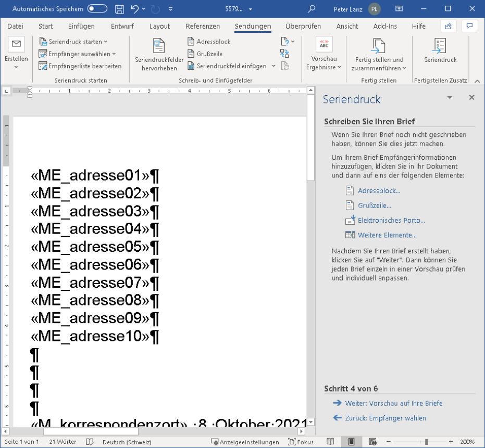This screenshot has width=485, height=448.
Task: Switch to the Ansicht tab
Action: (347, 26)
